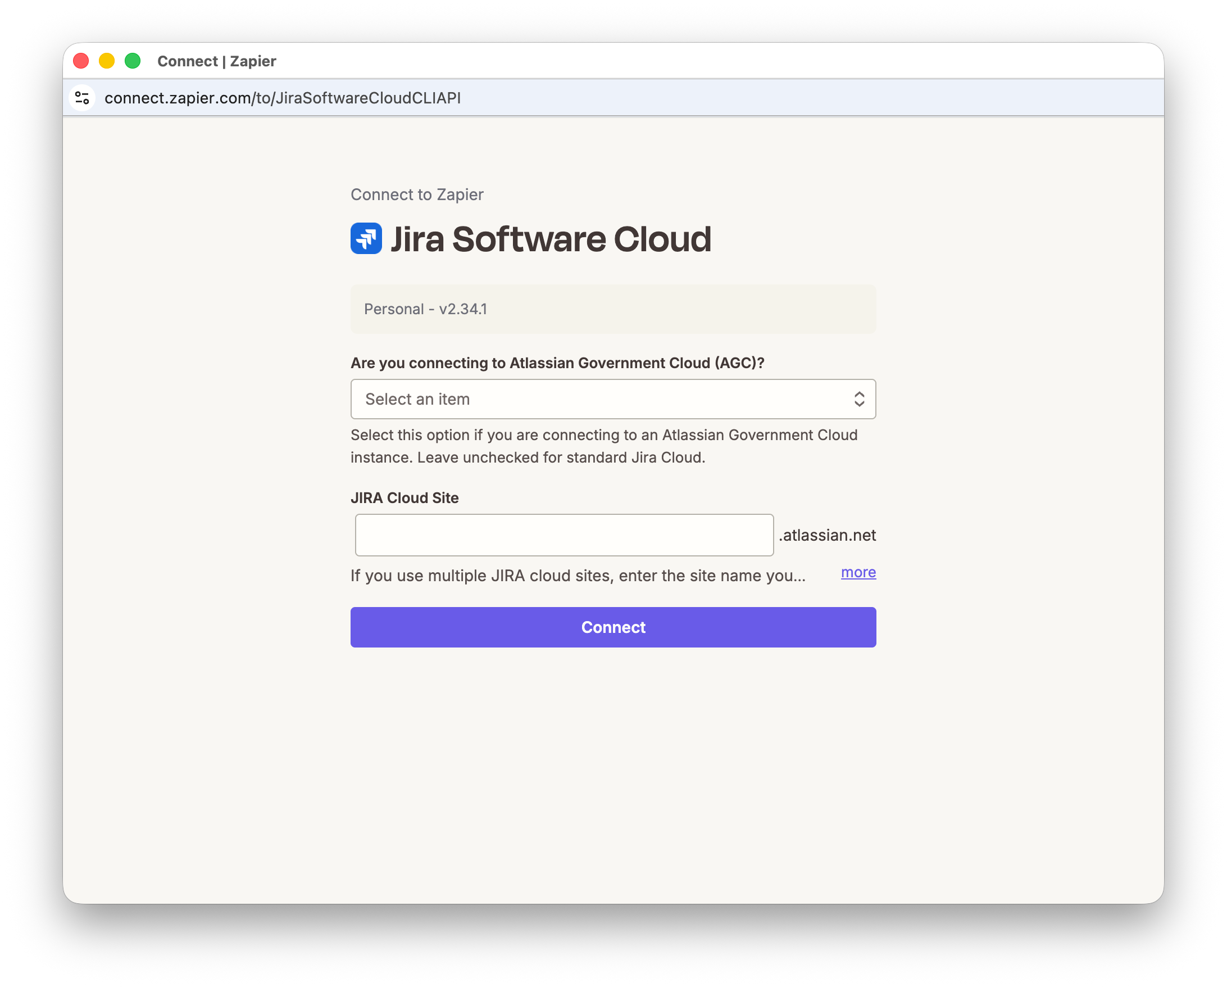Click the site settings icon in address bar
This screenshot has height=987, width=1227.
click(82, 98)
